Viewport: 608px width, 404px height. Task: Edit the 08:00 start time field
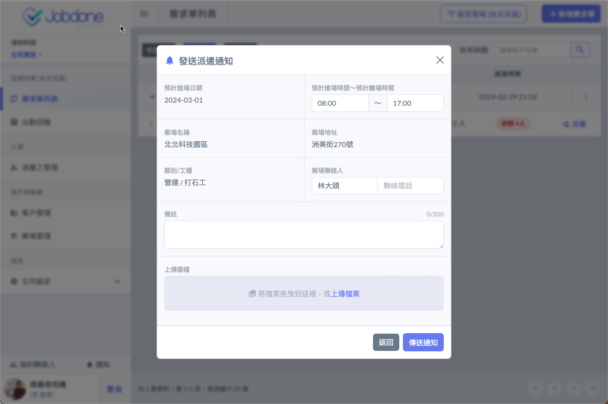340,103
